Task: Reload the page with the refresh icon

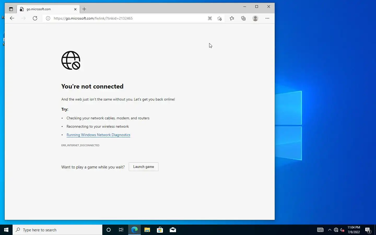Action: (35, 18)
